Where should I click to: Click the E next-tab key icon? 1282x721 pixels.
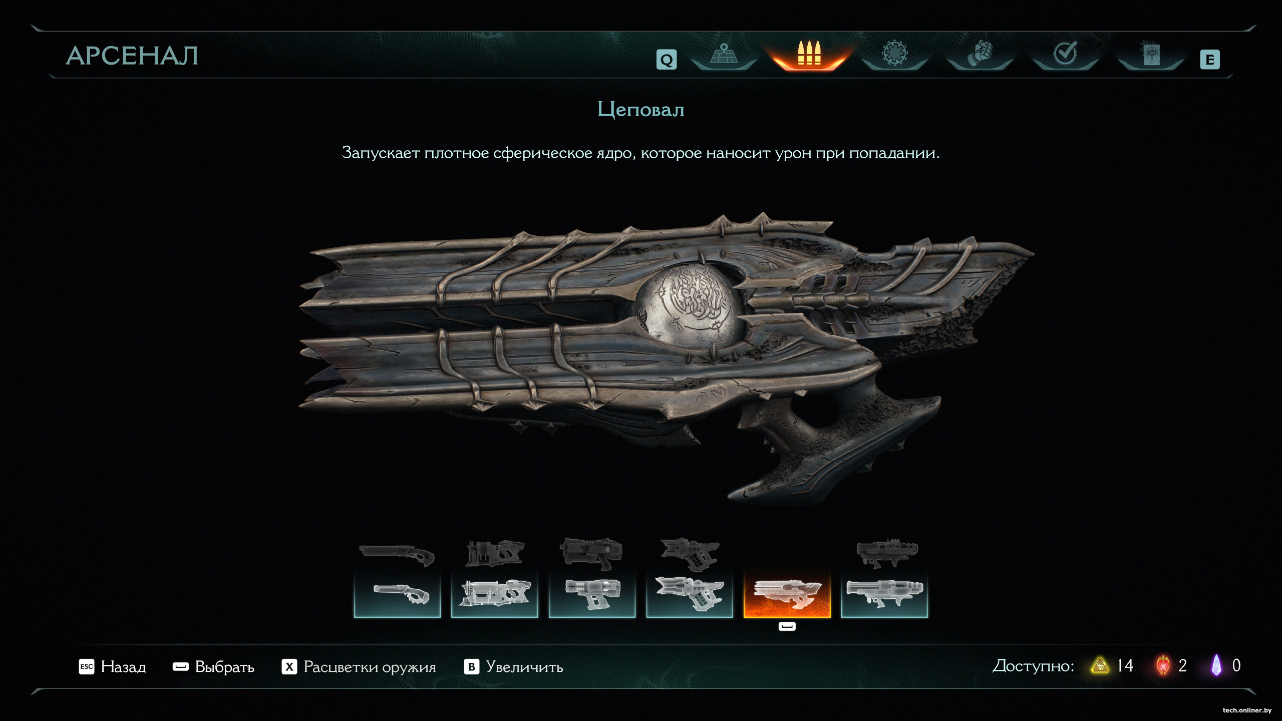1210,60
